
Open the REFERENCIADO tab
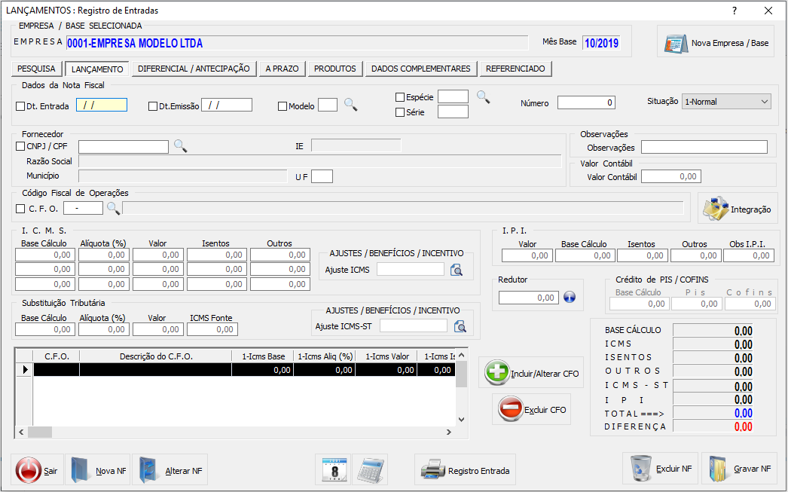(515, 69)
